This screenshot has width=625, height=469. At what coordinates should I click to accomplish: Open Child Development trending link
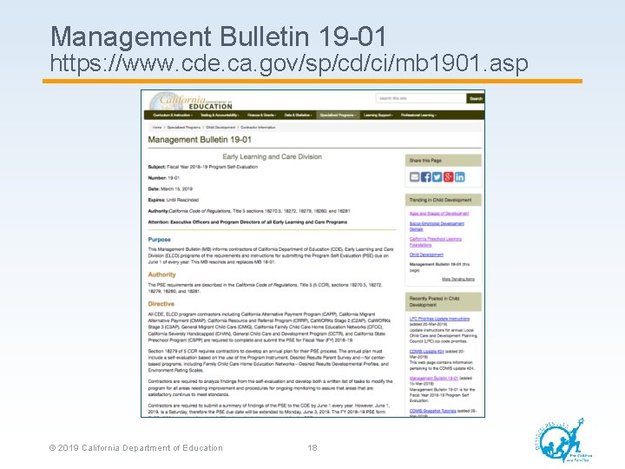click(426, 254)
